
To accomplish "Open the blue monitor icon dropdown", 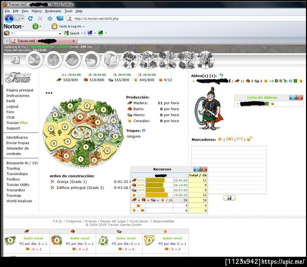I will coord(95,33).
